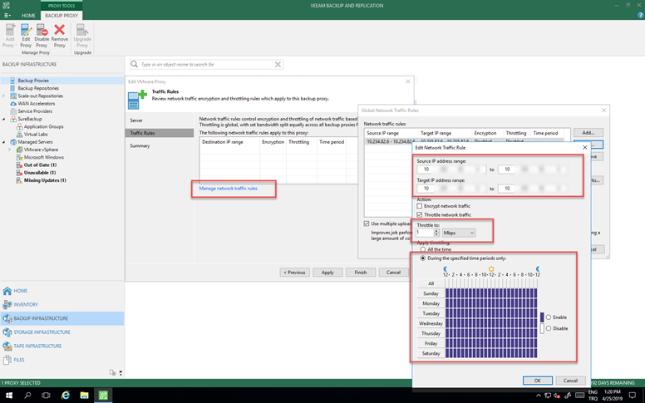This screenshot has width=645, height=403.
Task: Select Unavailable (1) node
Action: click(x=40, y=172)
